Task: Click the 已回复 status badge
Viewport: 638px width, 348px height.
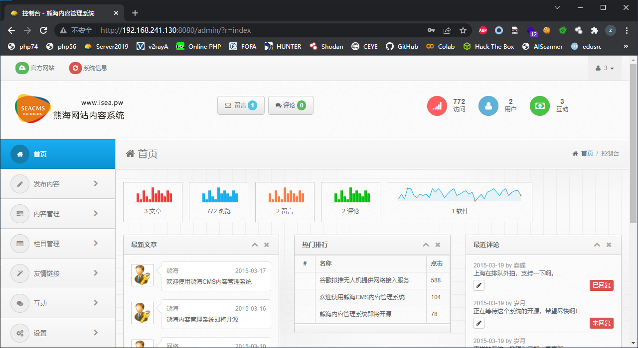Action: [x=601, y=285]
